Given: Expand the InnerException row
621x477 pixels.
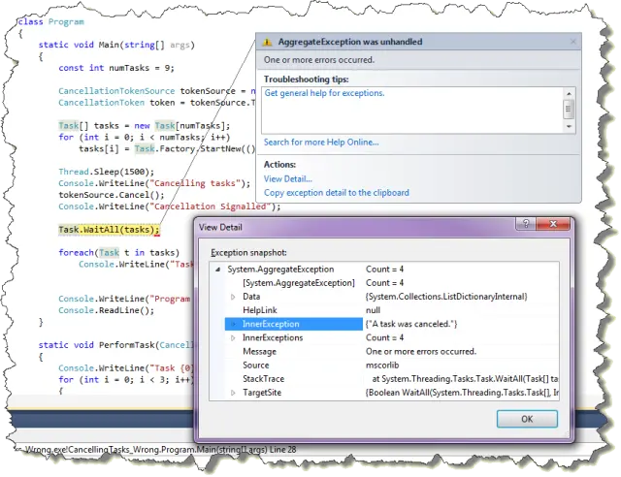Looking at the screenshot, I should pos(233,324).
